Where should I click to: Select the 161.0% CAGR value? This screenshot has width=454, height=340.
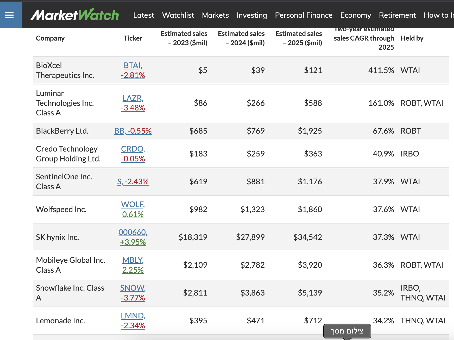(x=381, y=103)
